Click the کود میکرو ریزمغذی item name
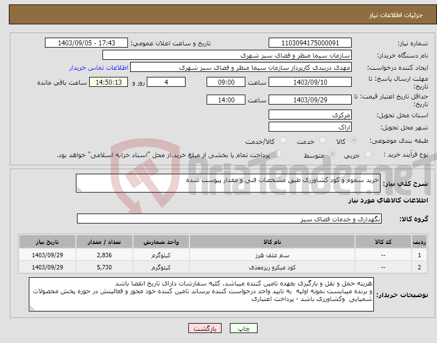This screenshot has height=343, width=437. coord(272,267)
